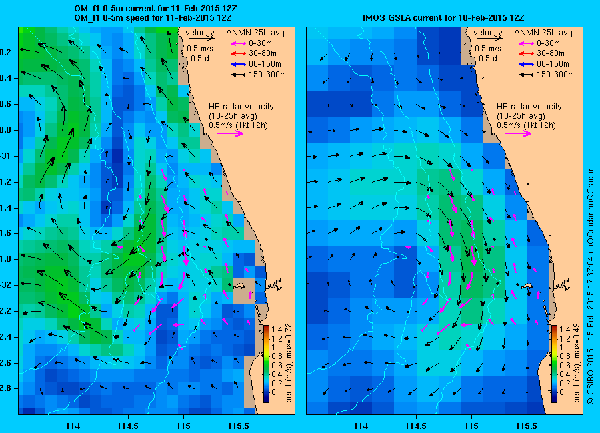Click the small offshore island in the left map
The width and height of the screenshot is (600, 433).
click(239, 285)
